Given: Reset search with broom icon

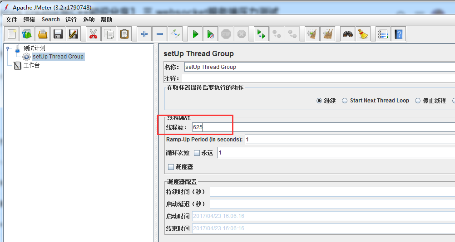Looking at the screenshot, I should click(x=363, y=34).
